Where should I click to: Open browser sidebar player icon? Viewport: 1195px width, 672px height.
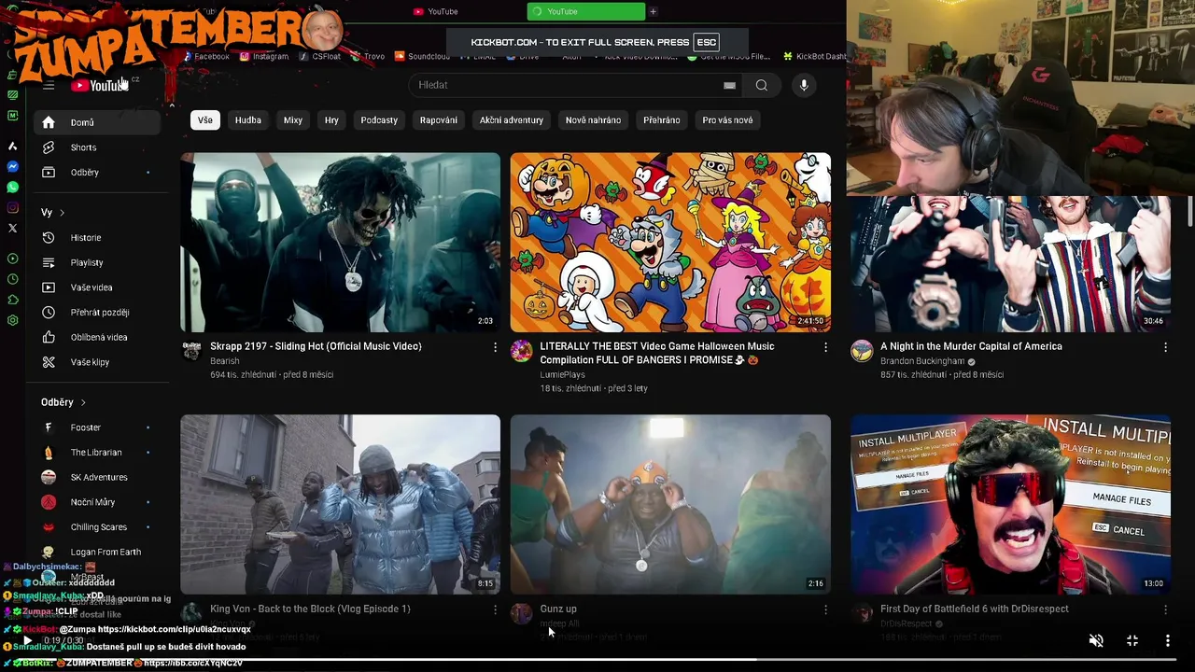(x=12, y=259)
